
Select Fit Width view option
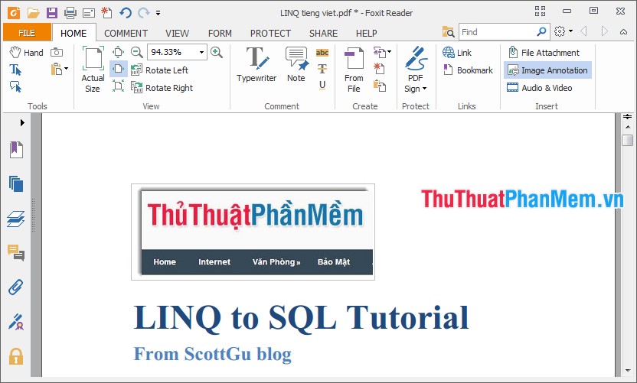coord(118,69)
